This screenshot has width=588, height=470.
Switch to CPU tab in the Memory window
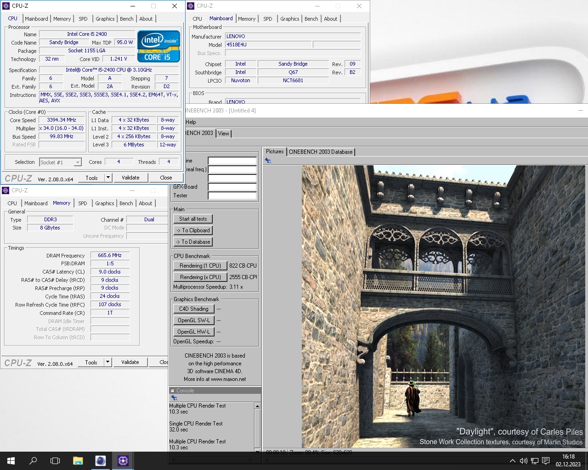pyautogui.click(x=12, y=203)
